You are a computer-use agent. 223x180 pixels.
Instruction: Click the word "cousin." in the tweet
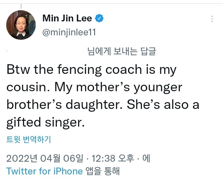pos(27,88)
